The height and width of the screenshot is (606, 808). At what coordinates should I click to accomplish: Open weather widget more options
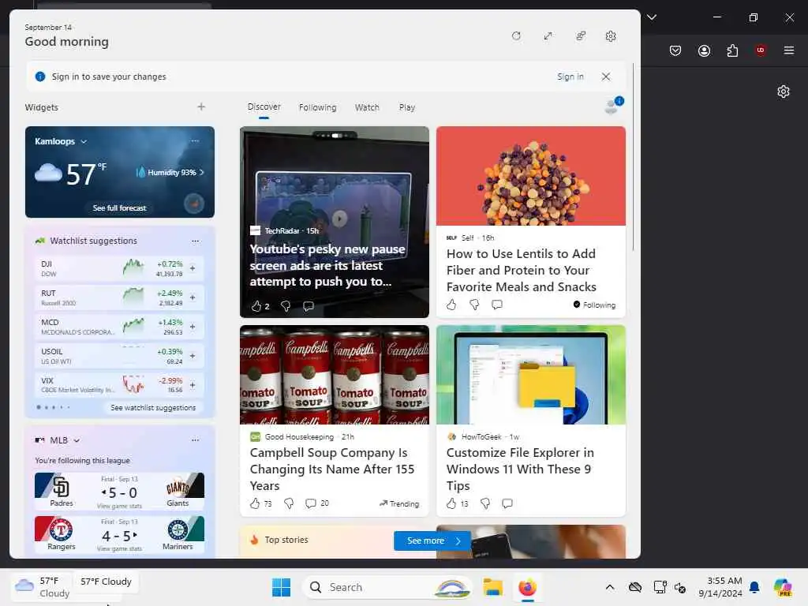coord(195,140)
